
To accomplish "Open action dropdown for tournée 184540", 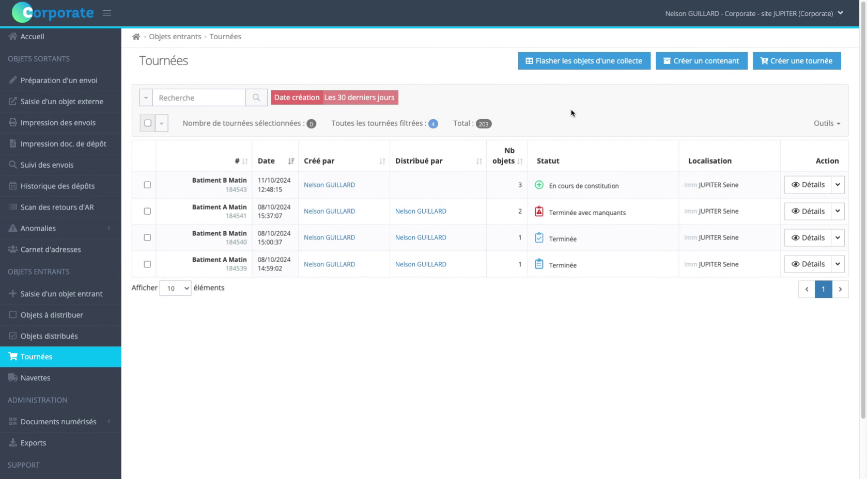I will 838,237.
